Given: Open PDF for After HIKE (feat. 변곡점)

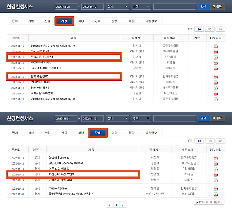Looking at the screenshot, I should [x=215, y=194].
